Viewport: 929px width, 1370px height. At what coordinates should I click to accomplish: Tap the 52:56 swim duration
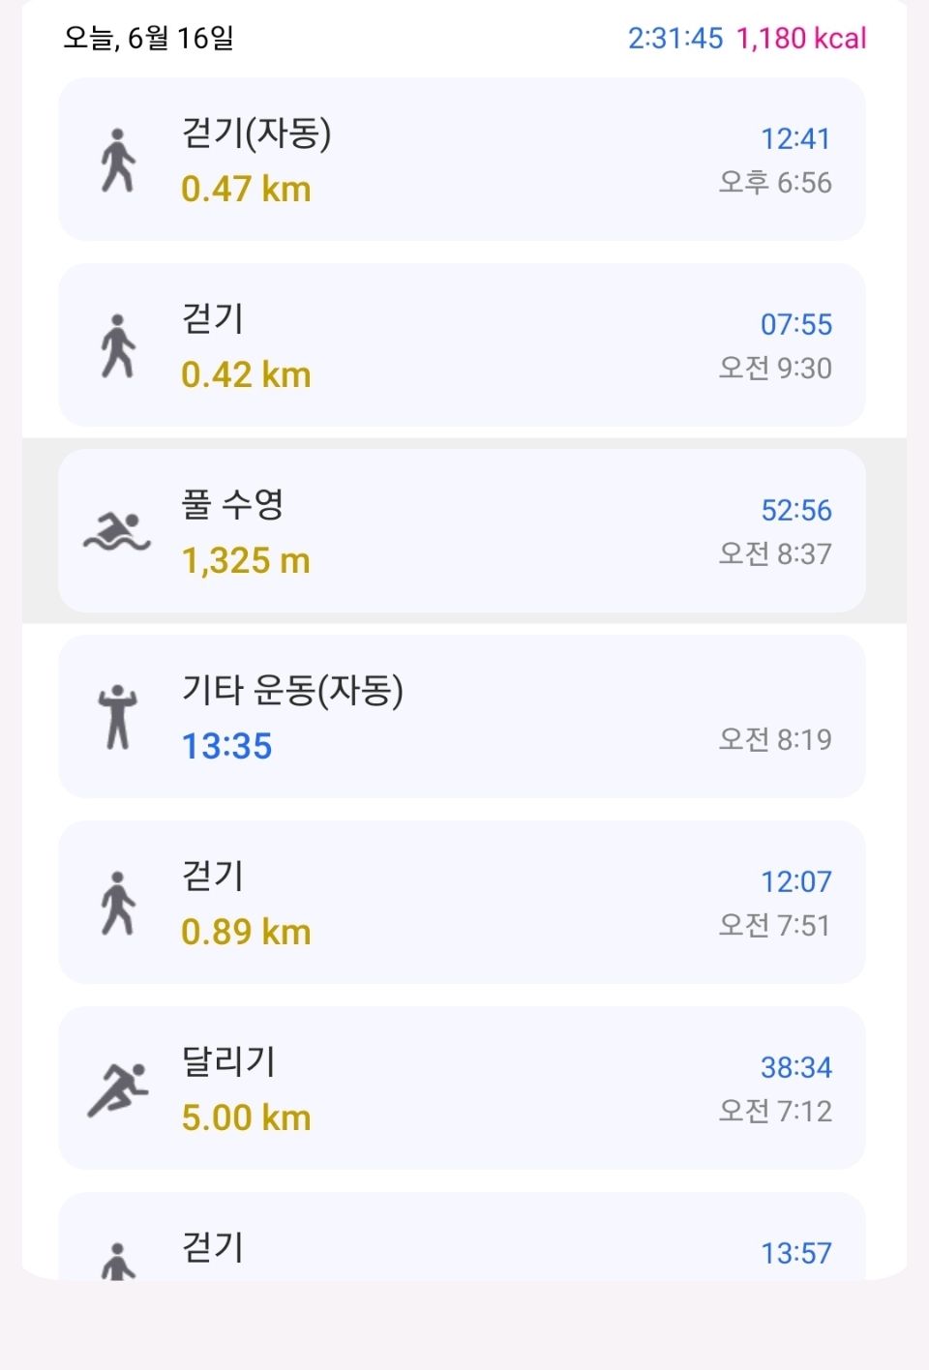point(796,510)
